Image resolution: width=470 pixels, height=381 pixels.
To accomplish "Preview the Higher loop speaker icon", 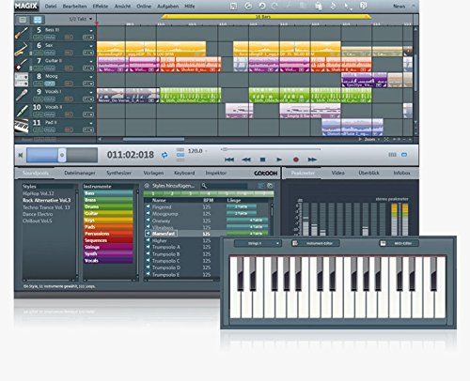I will [148, 240].
